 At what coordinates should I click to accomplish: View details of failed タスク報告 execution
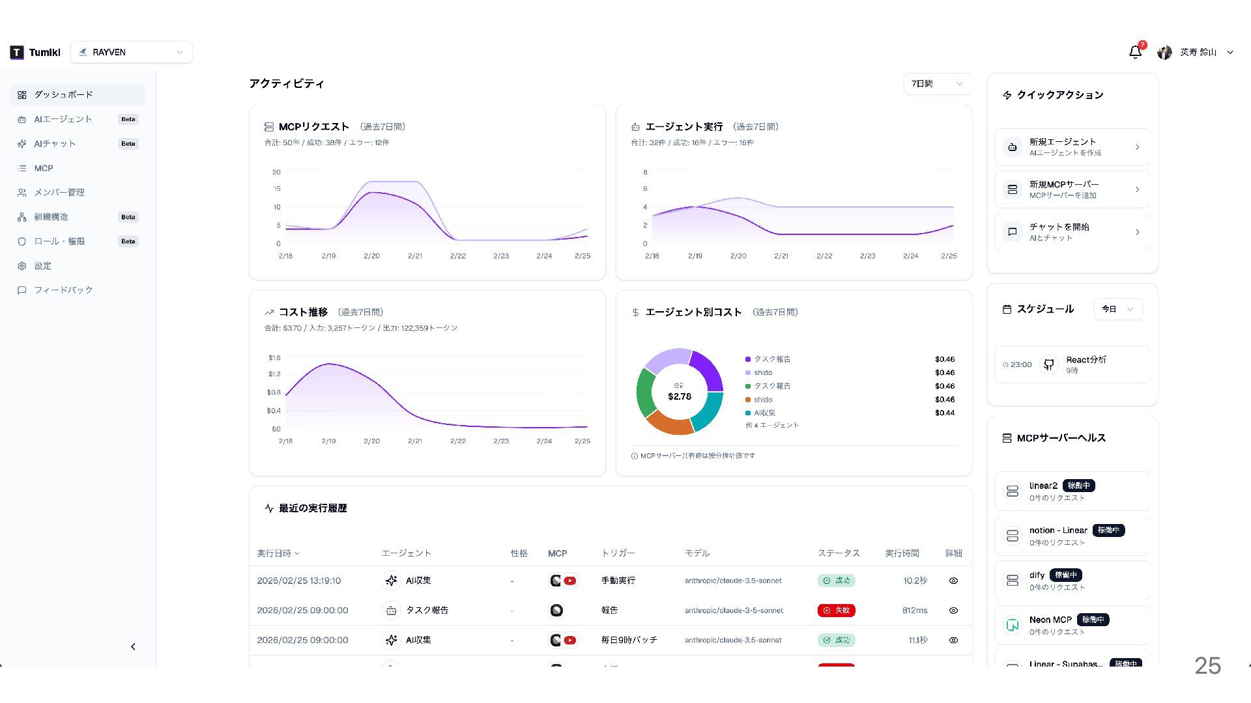(953, 611)
